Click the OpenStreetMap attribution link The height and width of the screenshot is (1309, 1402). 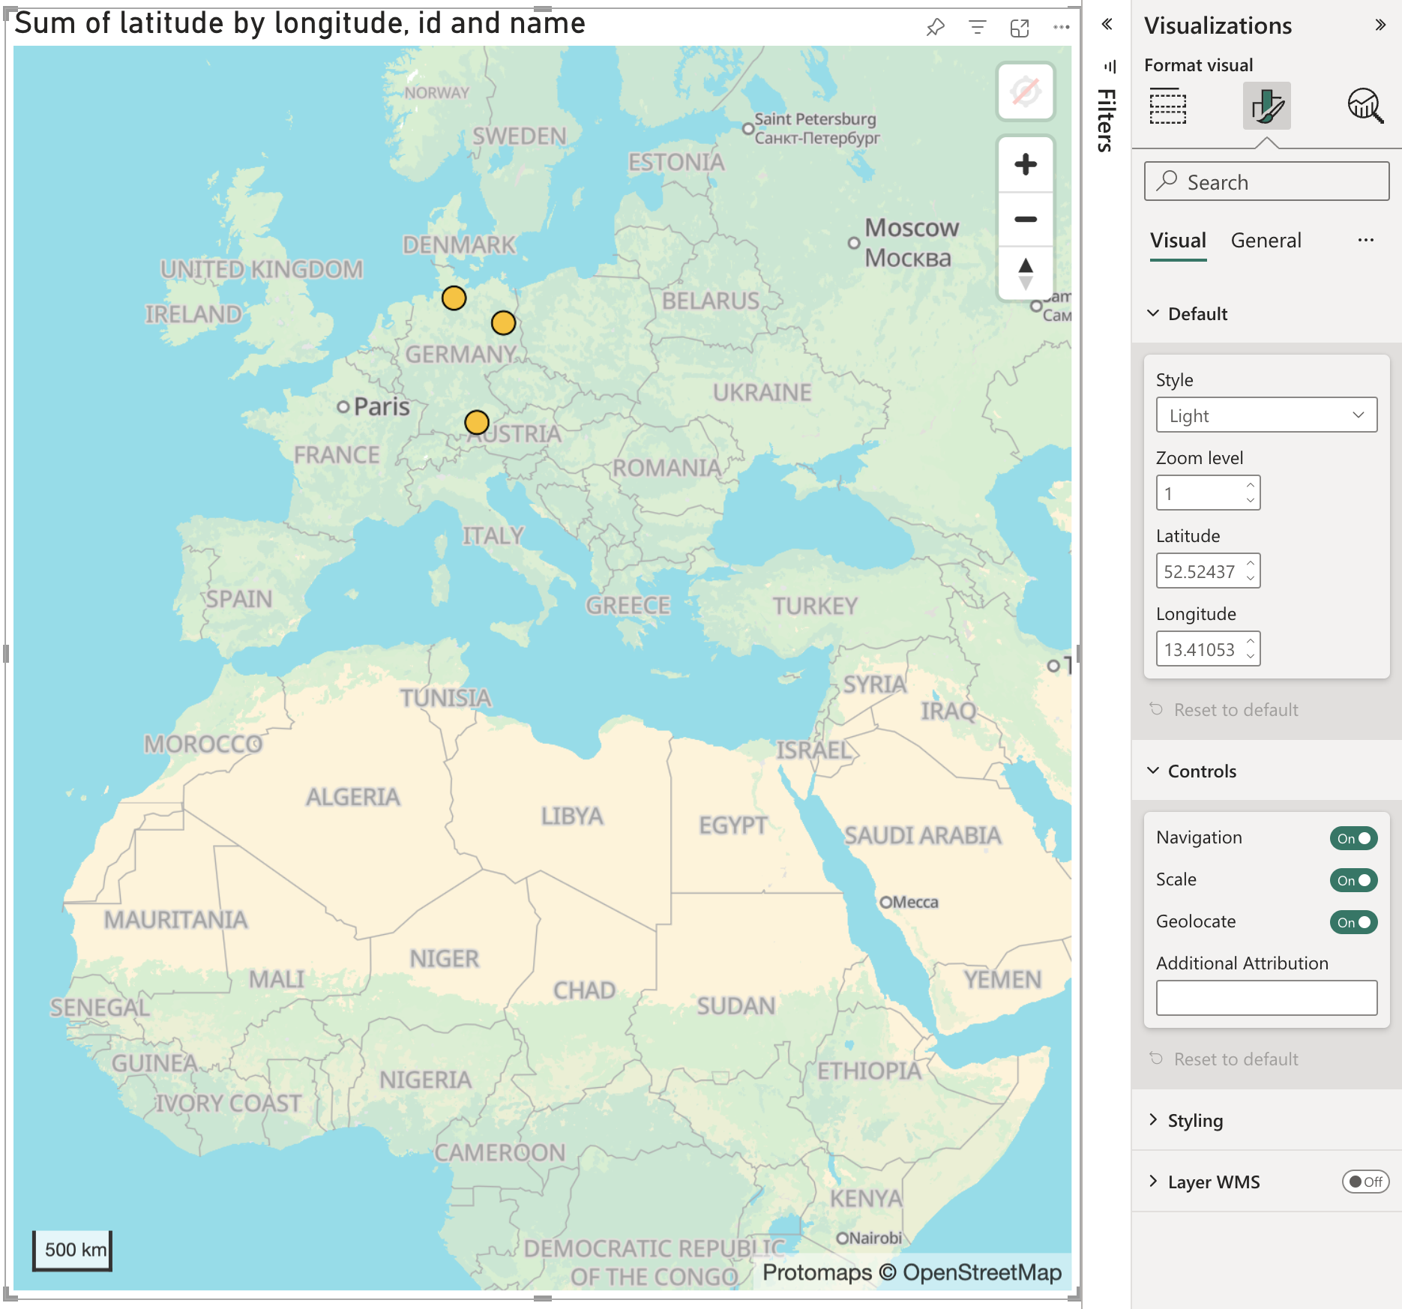(x=981, y=1272)
